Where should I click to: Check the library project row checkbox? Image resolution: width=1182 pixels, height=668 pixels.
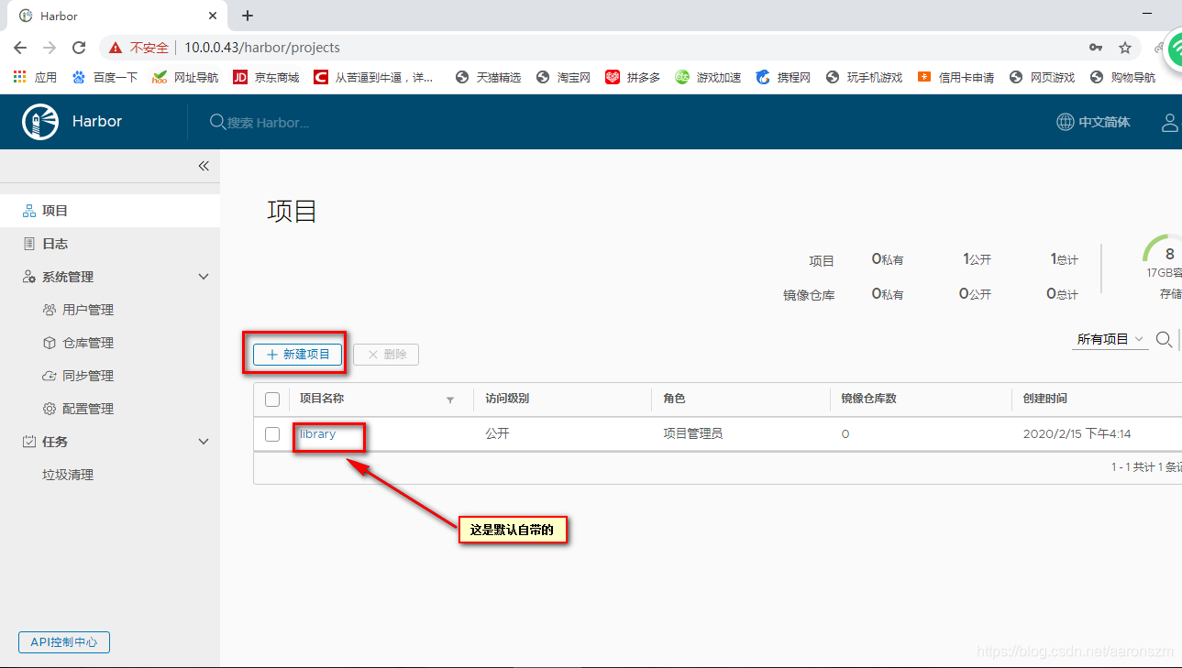point(272,434)
